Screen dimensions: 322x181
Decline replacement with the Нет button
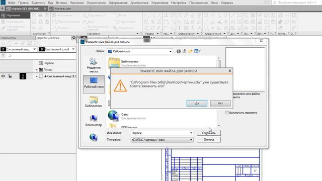click(220, 103)
